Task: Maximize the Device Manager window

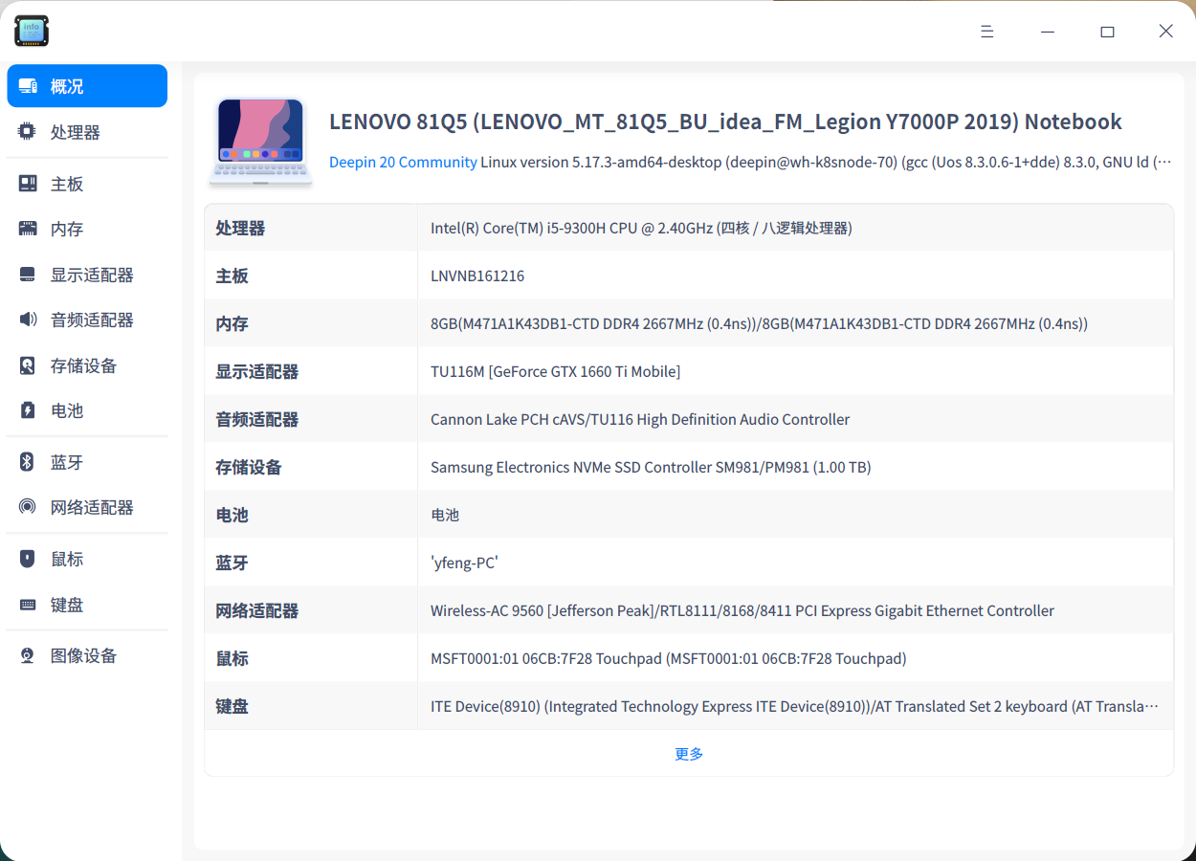Action: [1107, 32]
